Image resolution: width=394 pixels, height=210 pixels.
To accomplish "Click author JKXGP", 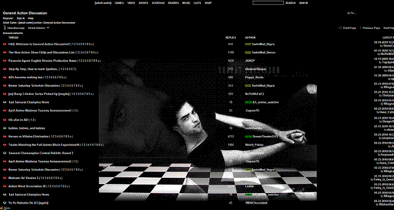I will (249, 61).
